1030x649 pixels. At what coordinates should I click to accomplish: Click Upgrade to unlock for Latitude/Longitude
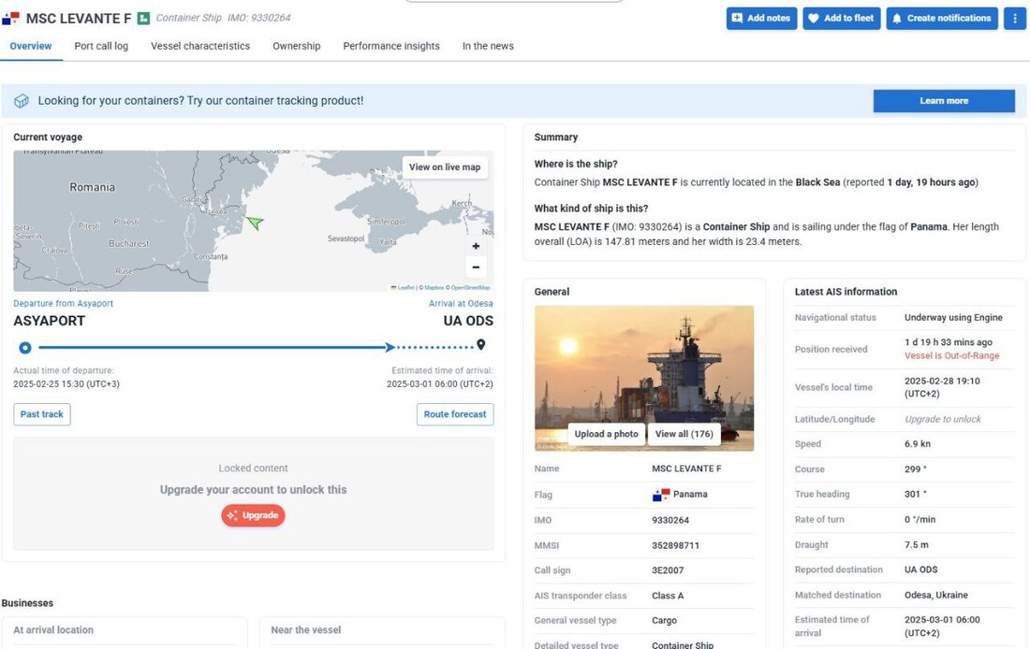[x=943, y=419]
